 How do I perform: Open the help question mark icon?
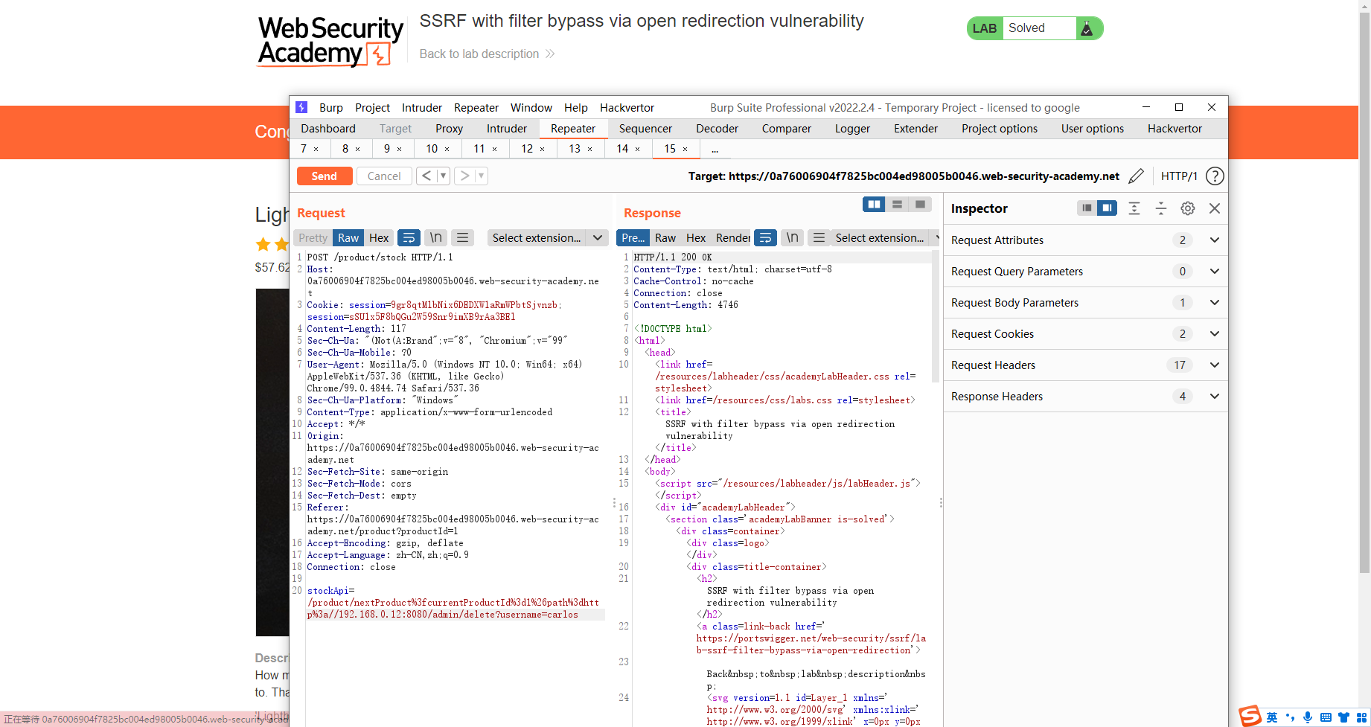coord(1215,176)
